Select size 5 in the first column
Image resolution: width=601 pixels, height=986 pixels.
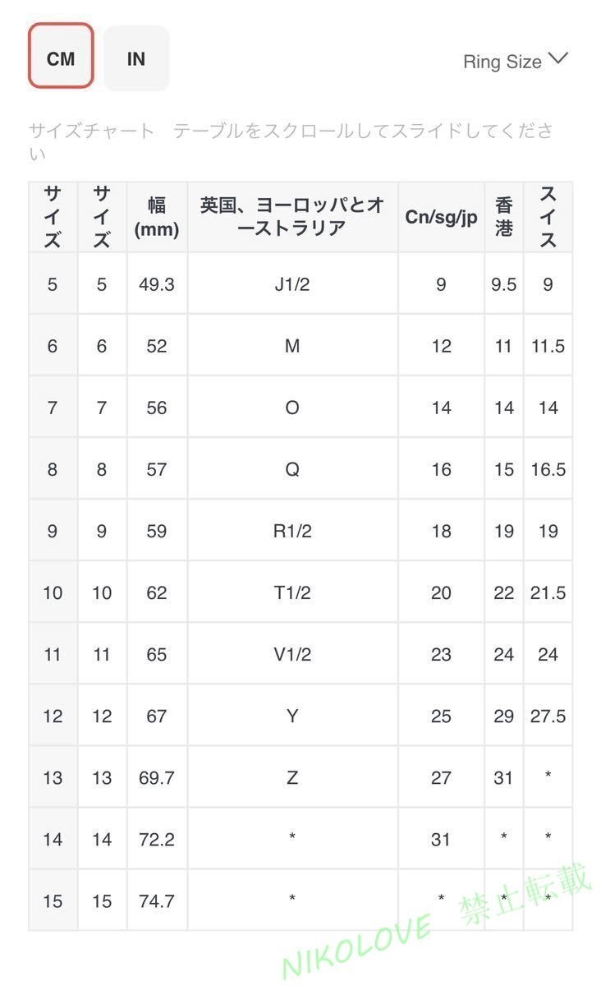point(52,283)
